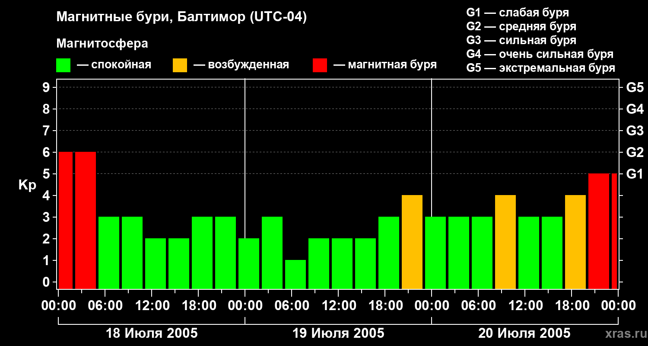648x346 pixels.
Task: Click the second red Kp 6 bar before 06:00 on 18 Июля
Action: point(86,221)
